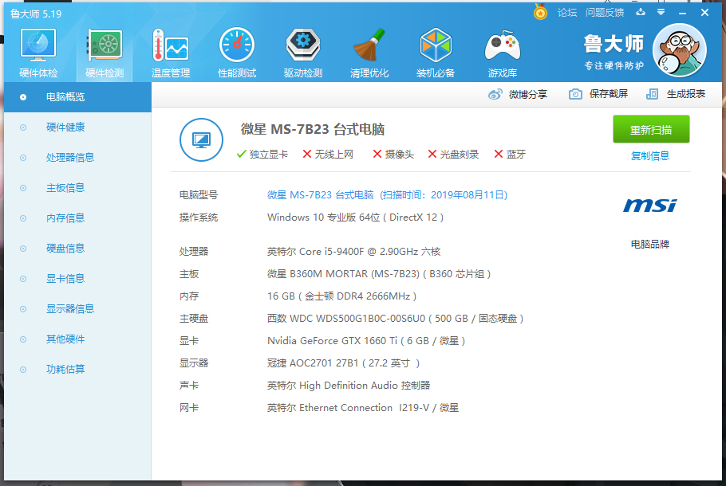726x486 pixels.
Task: Click the gold medal icon in title bar
Action: click(x=540, y=12)
